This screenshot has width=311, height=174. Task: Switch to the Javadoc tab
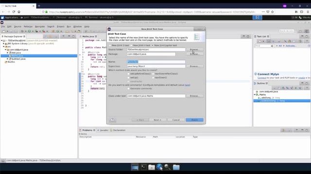(103, 130)
